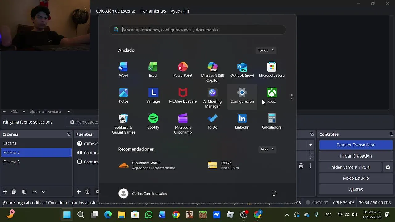Launch Spotify from pinned apps
Viewport: 395px width, 222px height.
coord(153,122)
